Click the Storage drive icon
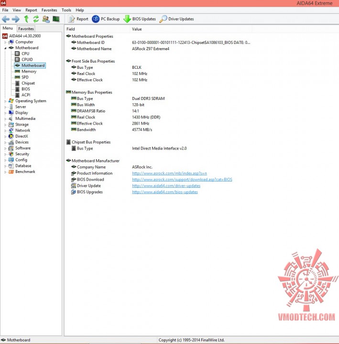Screen dimensions: 339x344 [x=11, y=124]
